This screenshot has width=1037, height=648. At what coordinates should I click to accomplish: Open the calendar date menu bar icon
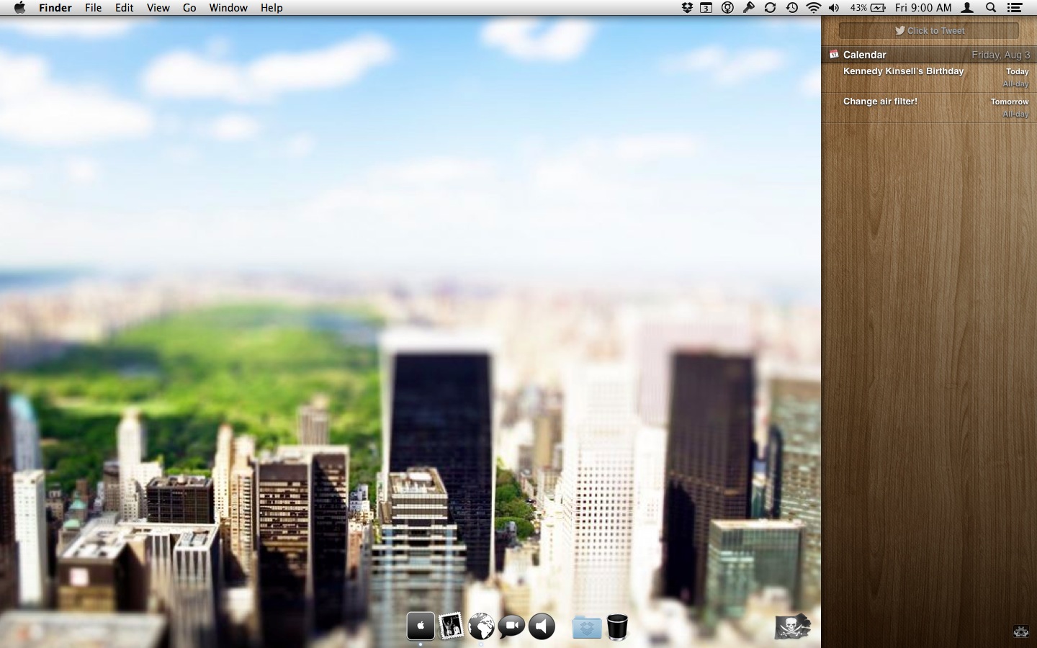[706, 8]
